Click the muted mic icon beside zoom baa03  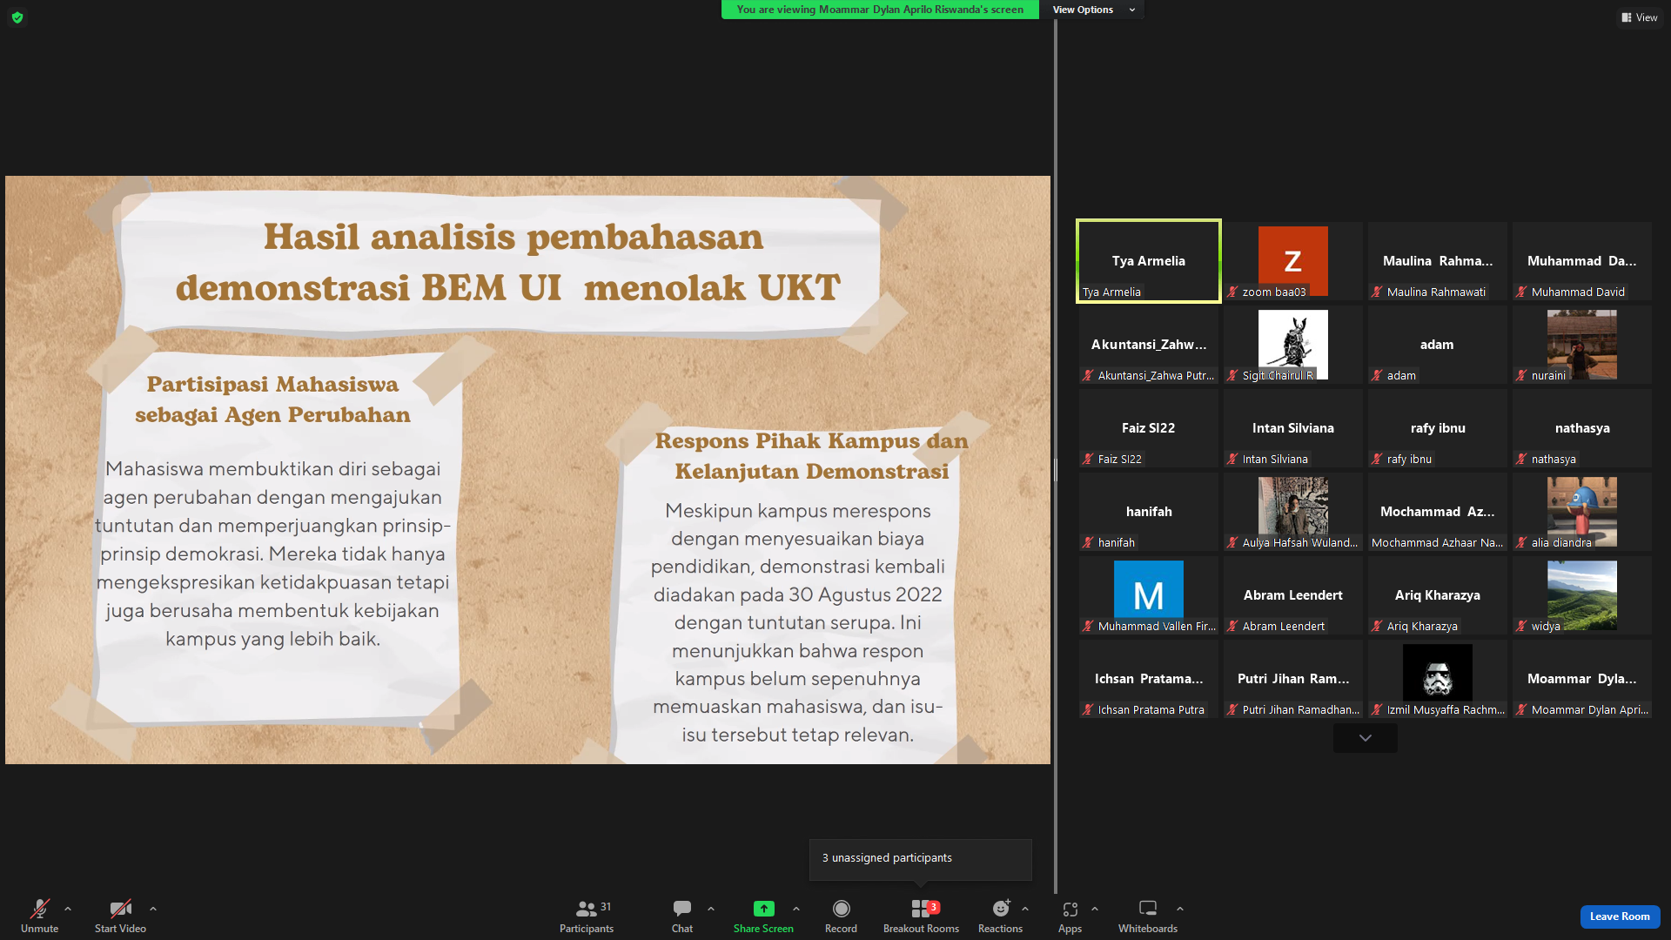[x=1232, y=292]
